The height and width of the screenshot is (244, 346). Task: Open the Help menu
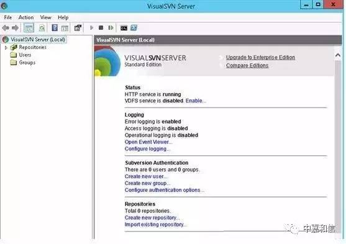point(63,17)
